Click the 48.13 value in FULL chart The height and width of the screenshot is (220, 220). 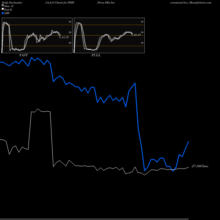tap(137, 35)
